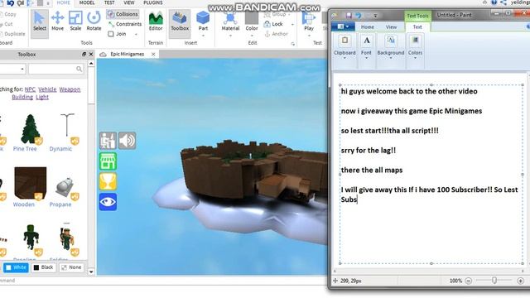Undo in Paint quick access toolbar

coord(359,16)
